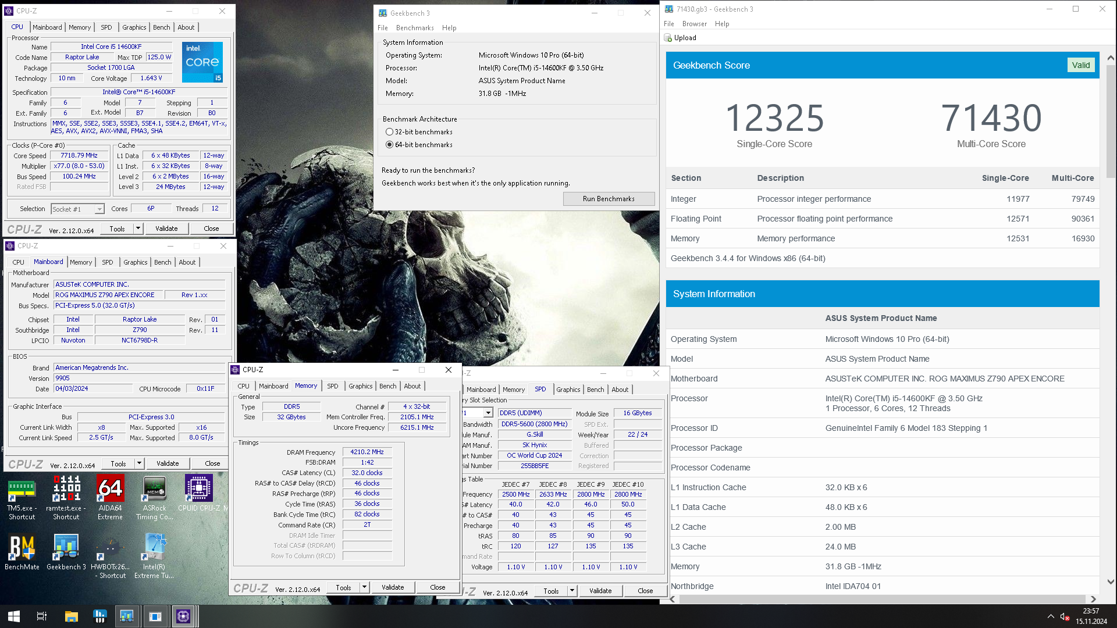Show hidden system tray icons

(1051, 616)
